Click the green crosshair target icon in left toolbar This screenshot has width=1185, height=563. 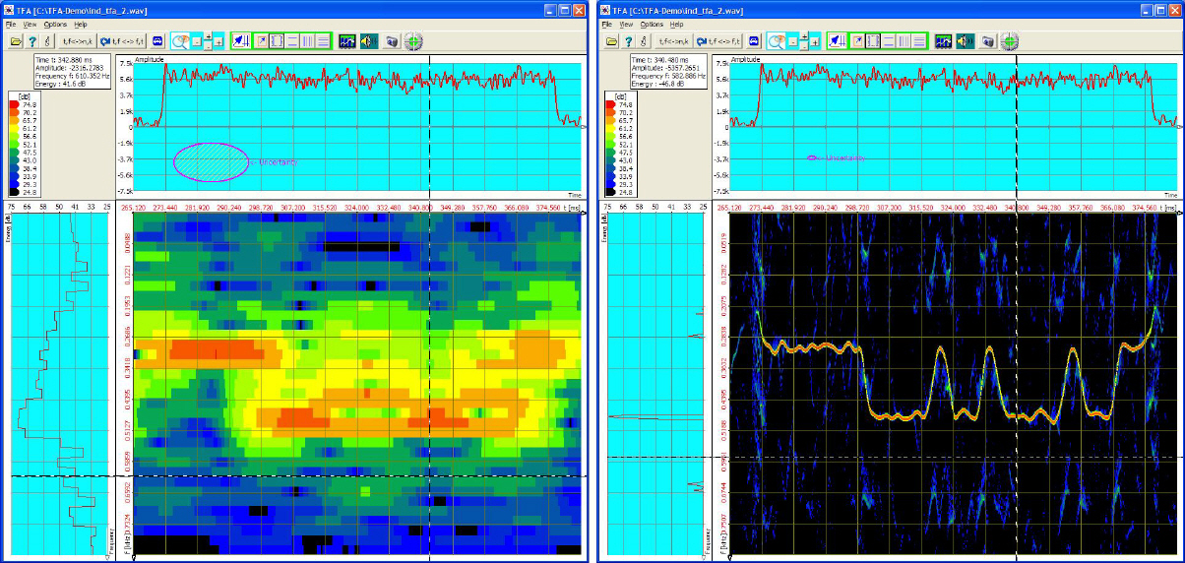(413, 41)
